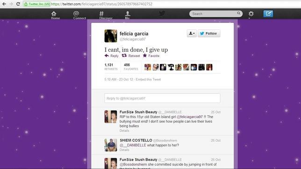This screenshot has height=169, width=301.
Task: Click the Twitter bird logo in navbar
Action: [162, 14]
